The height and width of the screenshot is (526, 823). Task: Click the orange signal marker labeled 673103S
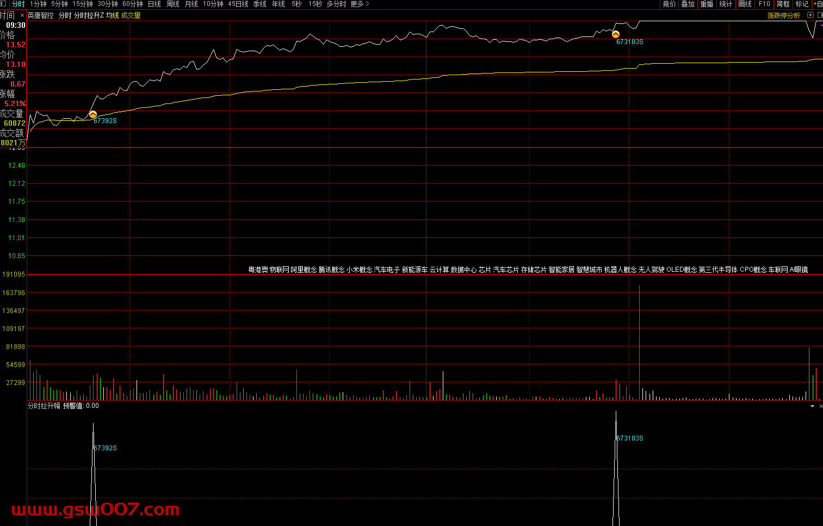[x=616, y=34]
